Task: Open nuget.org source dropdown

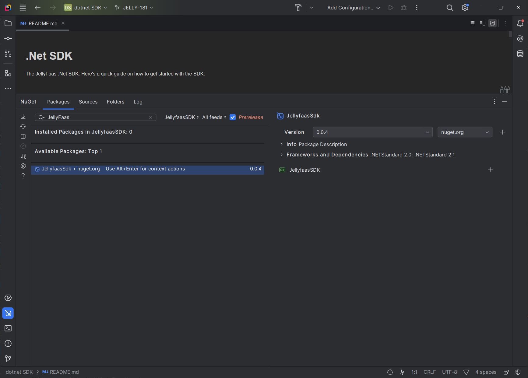Action: (465, 132)
